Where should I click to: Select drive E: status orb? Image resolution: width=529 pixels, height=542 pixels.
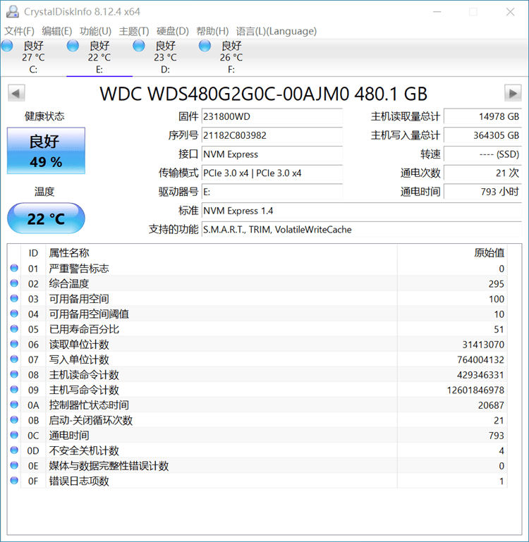point(73,46)
